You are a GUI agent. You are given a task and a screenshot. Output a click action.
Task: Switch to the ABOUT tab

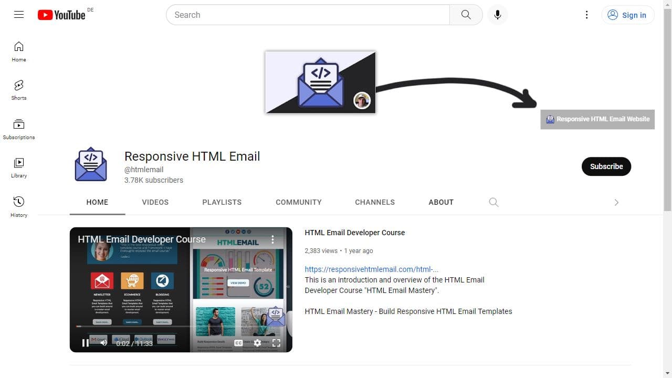(x=441, y=202)
